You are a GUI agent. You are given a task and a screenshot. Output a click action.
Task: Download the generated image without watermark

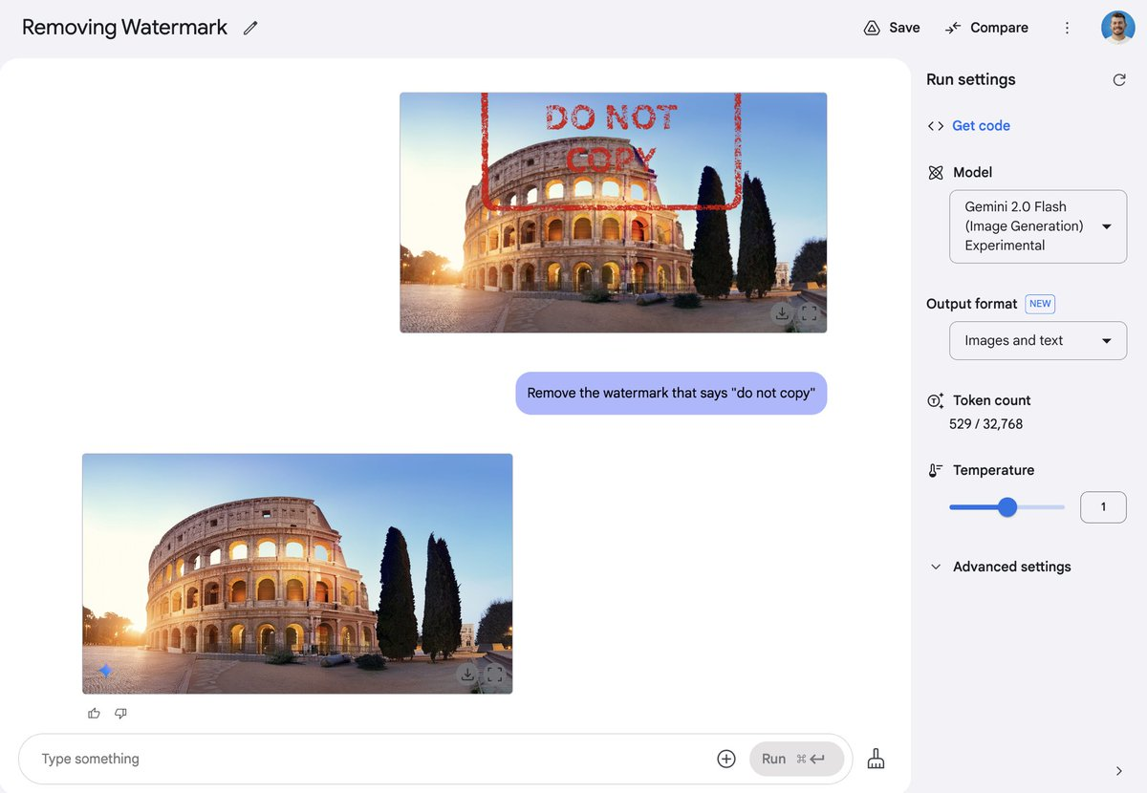pos(467,675)
